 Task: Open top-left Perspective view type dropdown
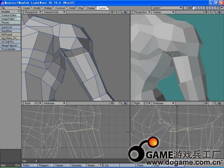point(33,12)
